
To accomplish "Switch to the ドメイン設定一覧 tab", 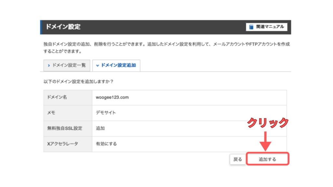I will pos(67,65).
